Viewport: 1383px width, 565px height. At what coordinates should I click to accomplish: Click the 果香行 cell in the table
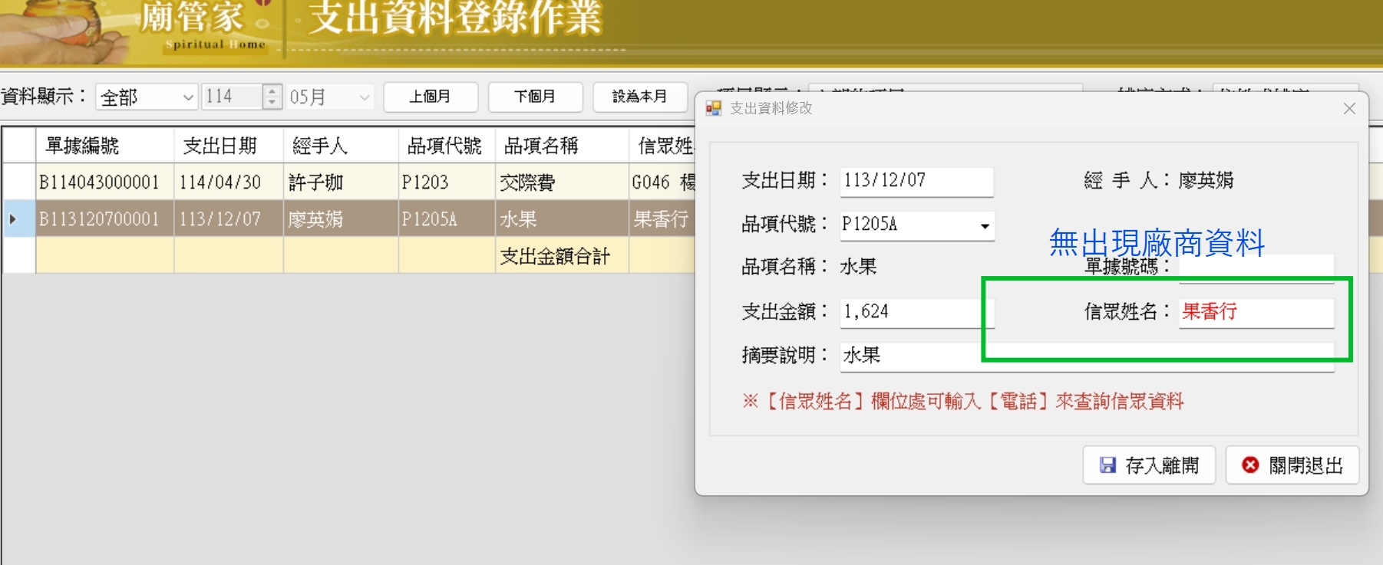click(x=662, y=219)
